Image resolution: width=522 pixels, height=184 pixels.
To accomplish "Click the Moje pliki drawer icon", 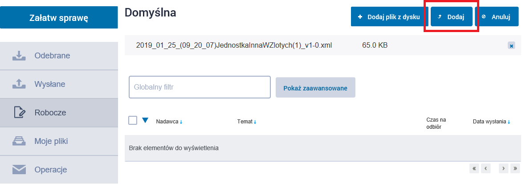I will [18, 141].
